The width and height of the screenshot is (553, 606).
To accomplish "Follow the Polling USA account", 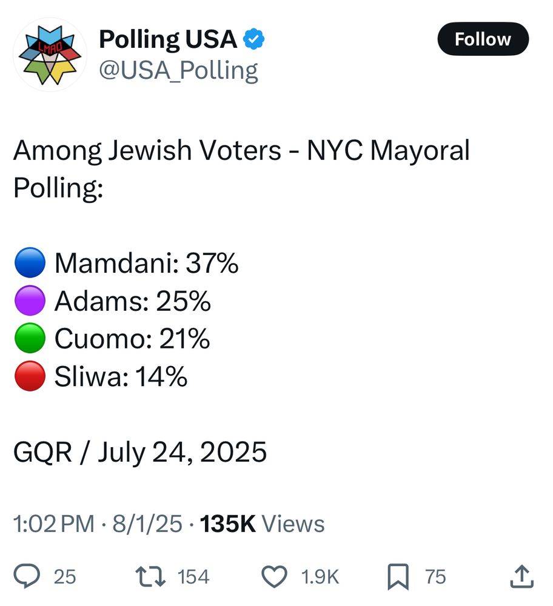I will [483, 39].
